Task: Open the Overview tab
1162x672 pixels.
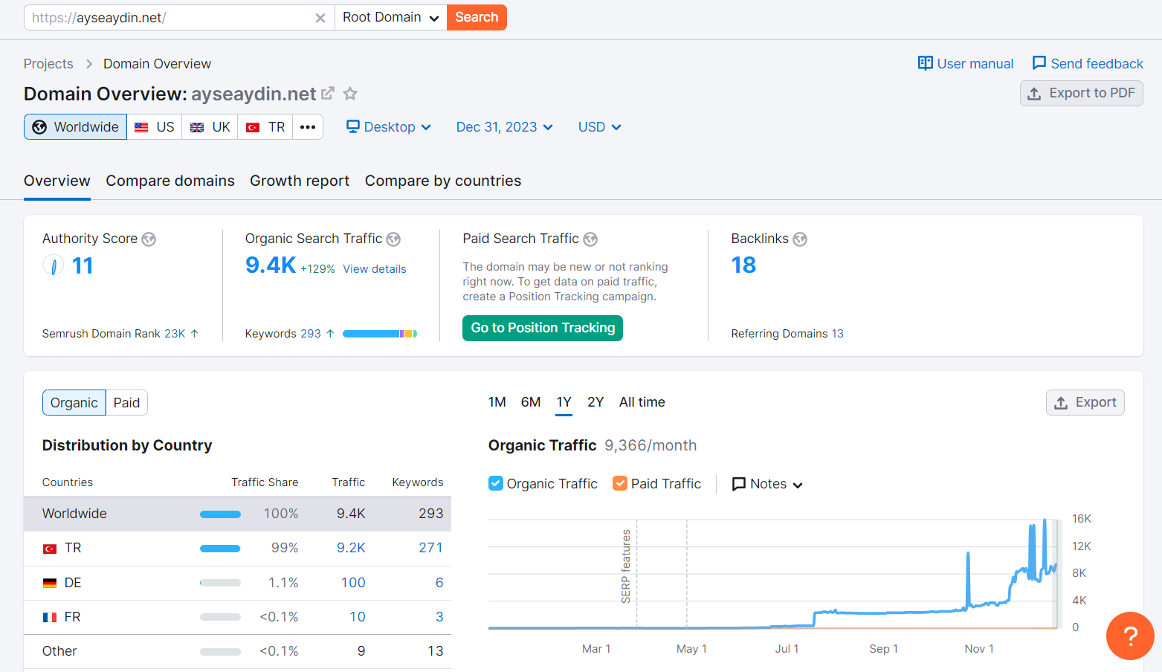Action: 57,181
